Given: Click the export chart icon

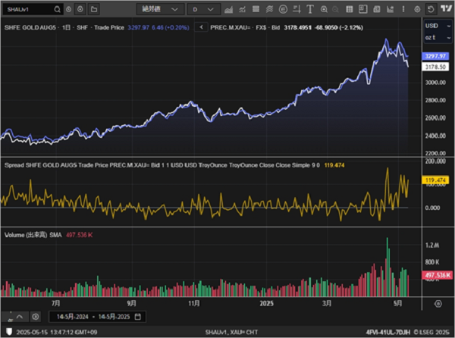Looking at the screenshot, I should [x=390, y=10].
